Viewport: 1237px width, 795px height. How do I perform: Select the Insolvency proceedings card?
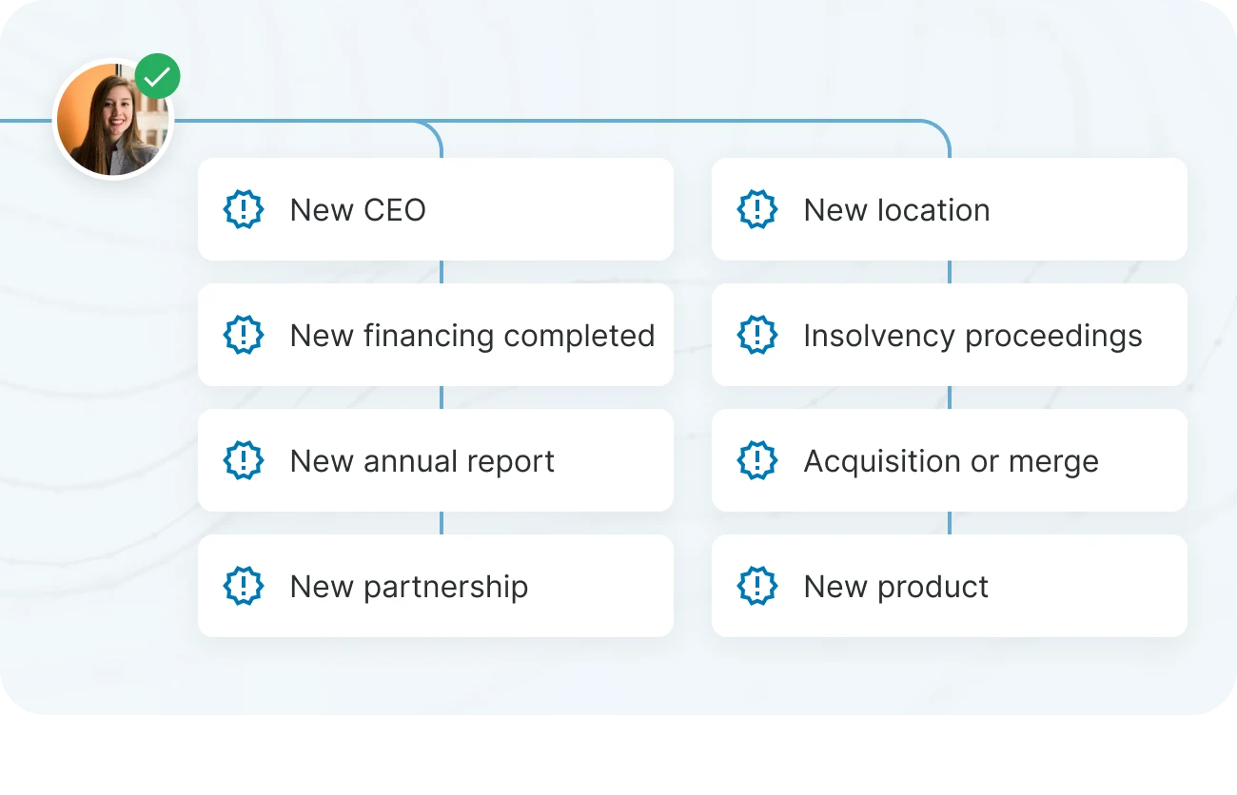coord(950,335)
